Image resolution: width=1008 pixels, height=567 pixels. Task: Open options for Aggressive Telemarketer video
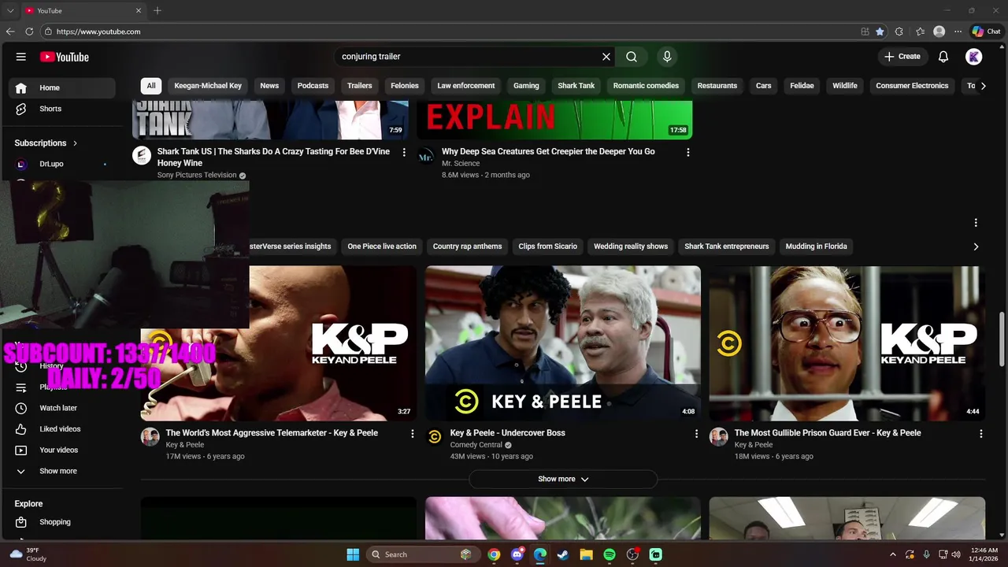(x=412, y=433)
